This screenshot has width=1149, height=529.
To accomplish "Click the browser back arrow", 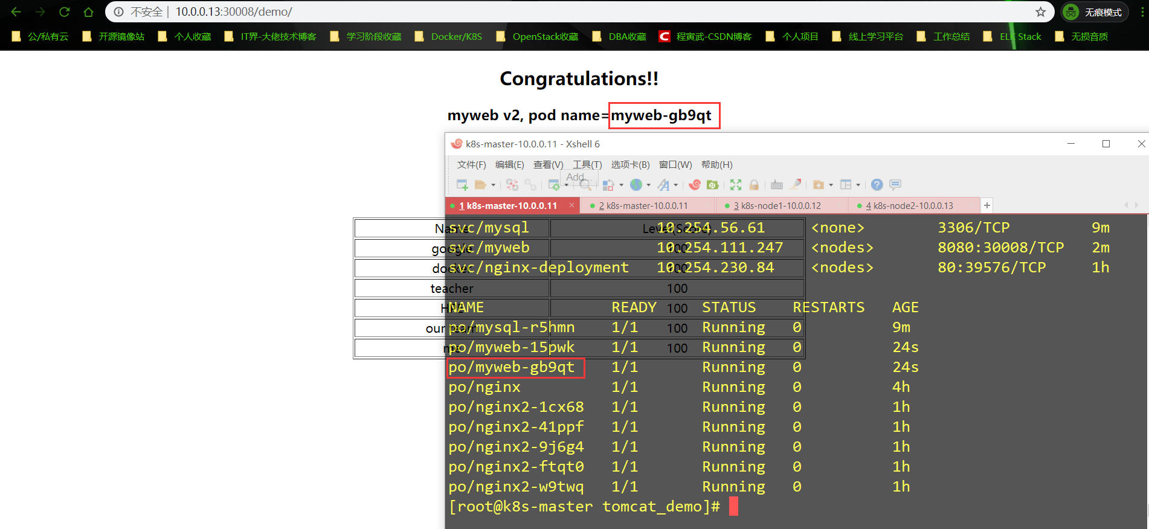I will click(16, 11).
